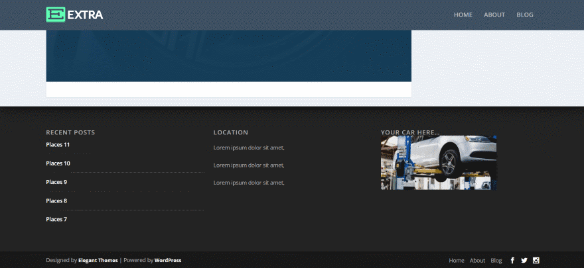
Task: Click the Places 9 post link
Action: coord(56,182)
